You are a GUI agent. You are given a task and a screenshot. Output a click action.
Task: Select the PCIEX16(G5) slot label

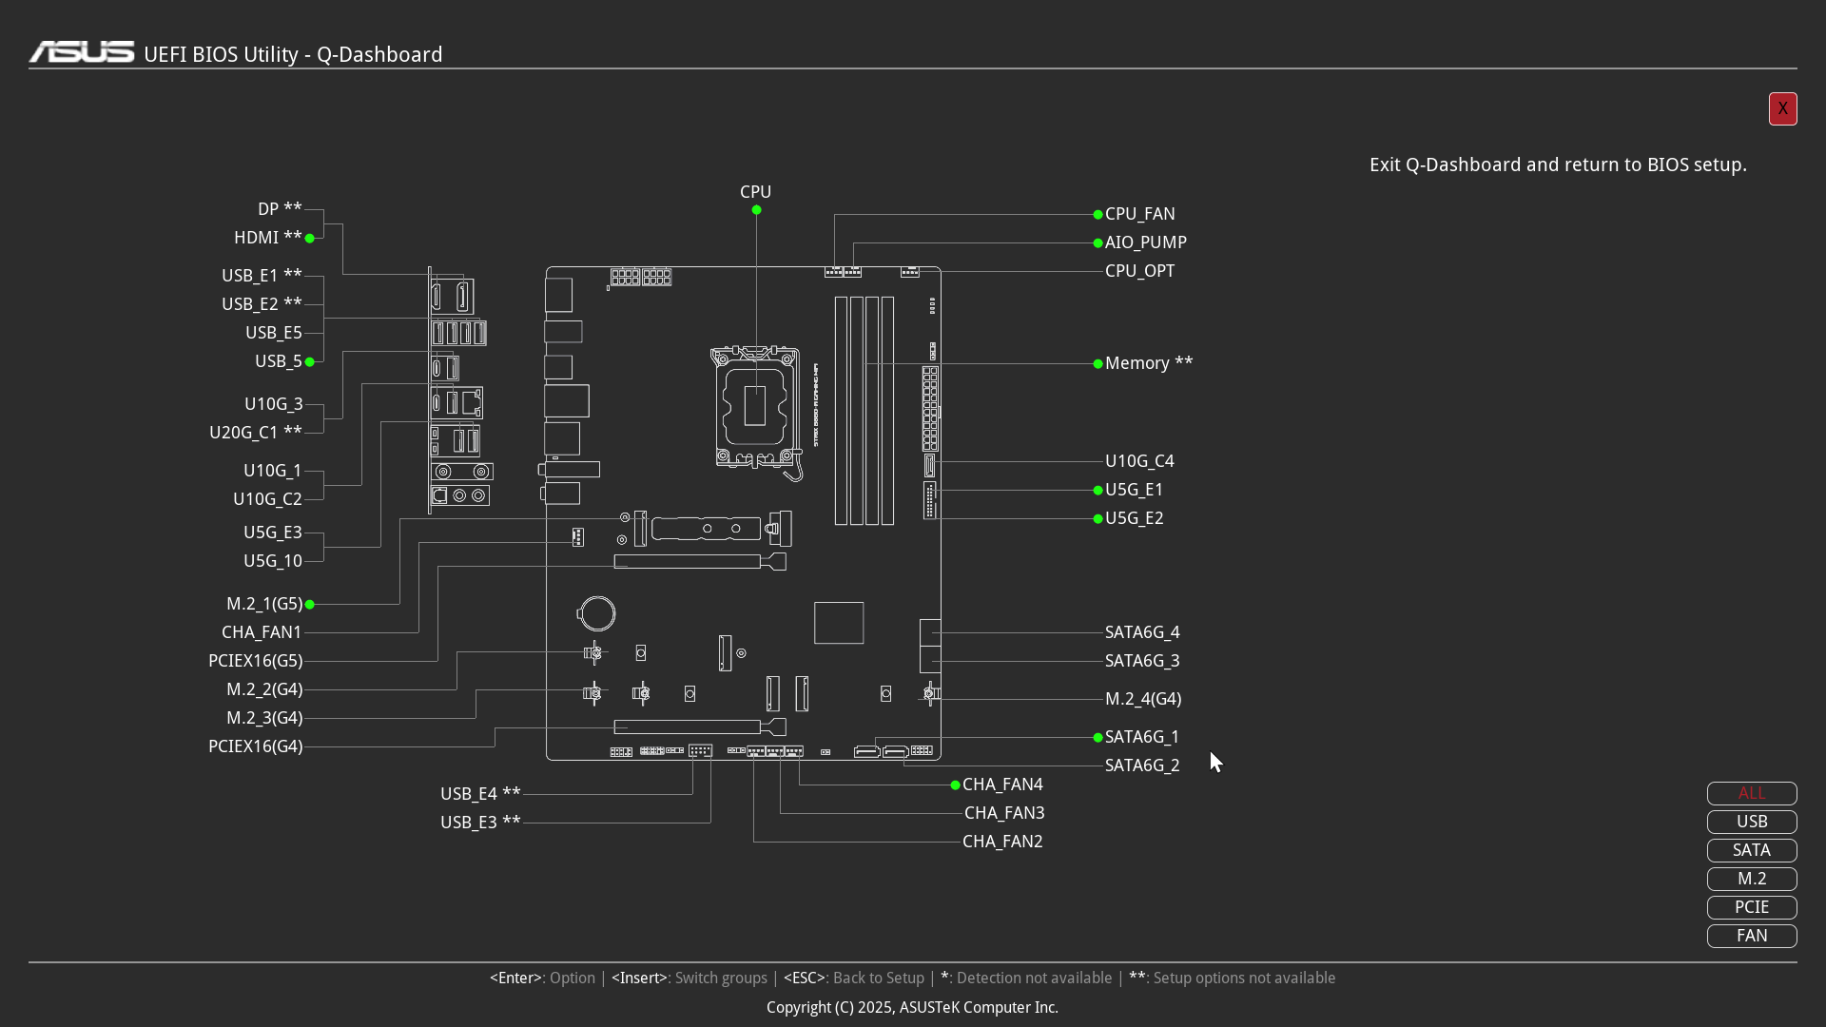point(255,661)
